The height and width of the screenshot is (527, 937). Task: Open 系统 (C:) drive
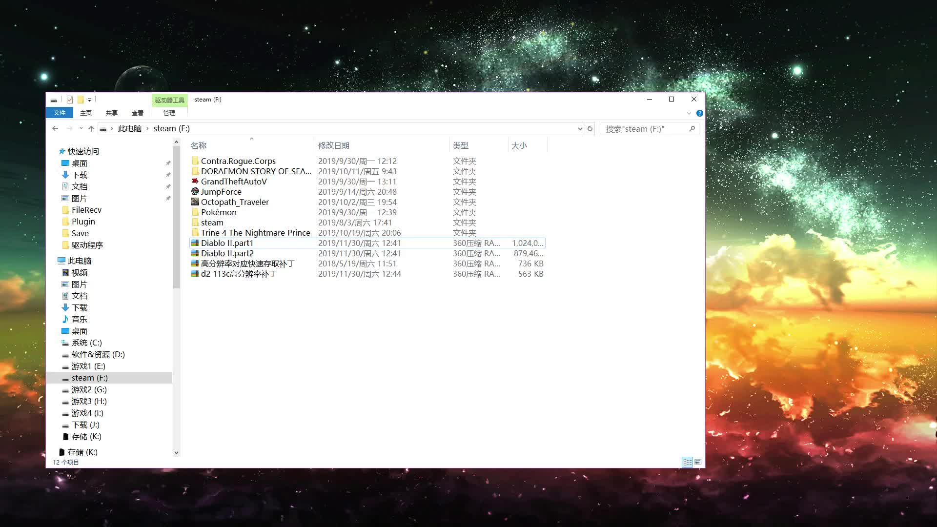pyautogui.click(x=86, y=343)
